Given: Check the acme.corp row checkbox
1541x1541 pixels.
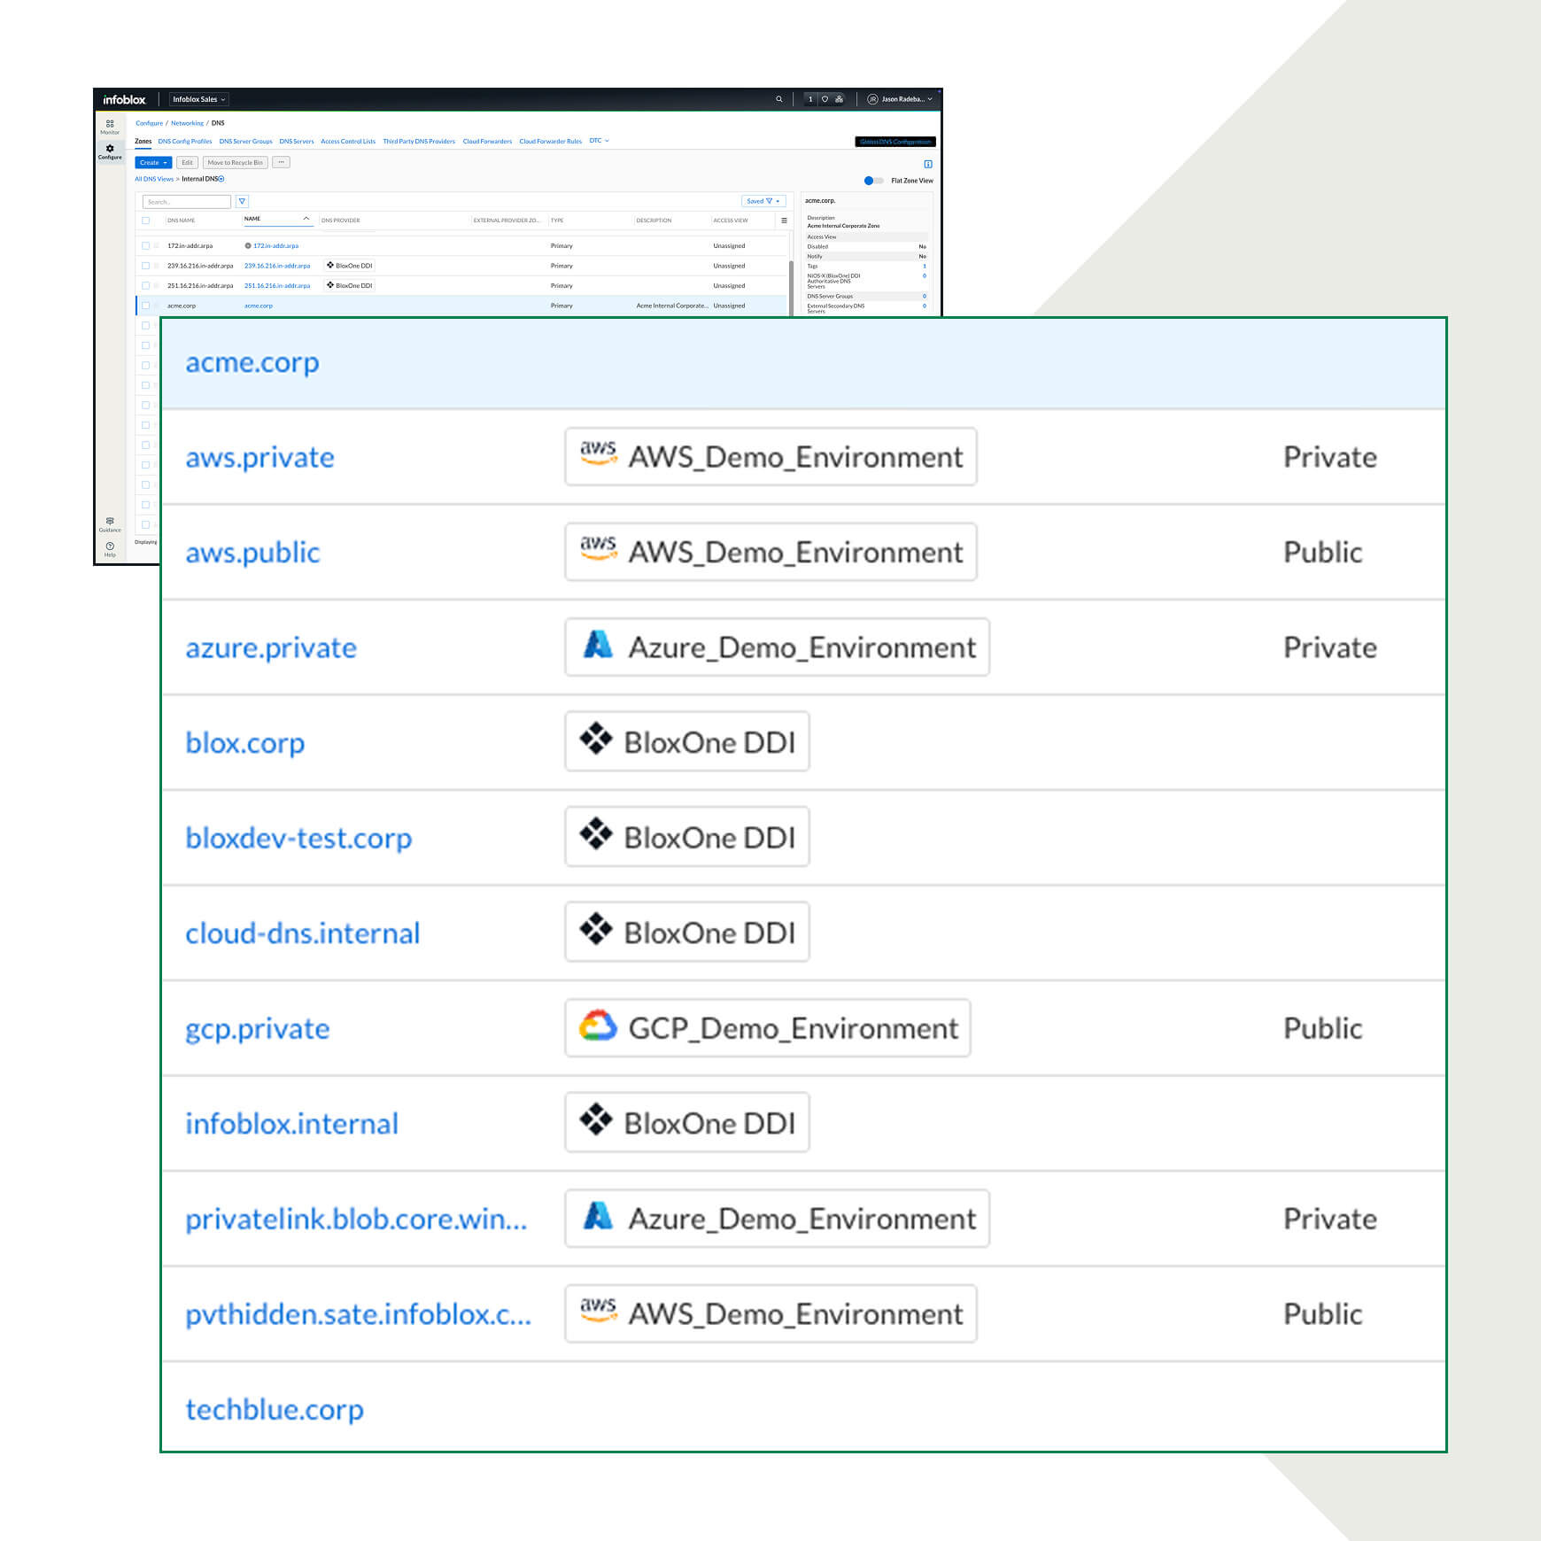Looking at the screenshot, I should click(x=146, y=306).
